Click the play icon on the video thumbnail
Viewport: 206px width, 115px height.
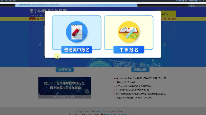pyautogui.click(x=87, y=91)
